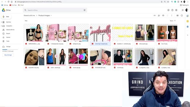Viewport: 190px width, 107px height.
Task: Open the Gmail bookmark
Action: click(21, 5)
